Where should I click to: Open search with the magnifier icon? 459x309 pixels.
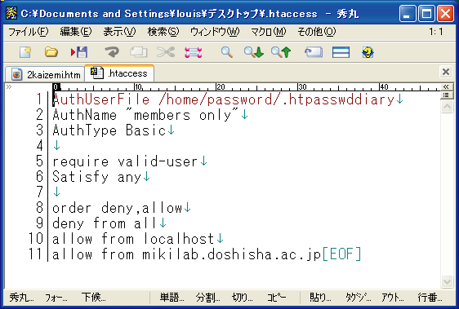click(226, 52)
